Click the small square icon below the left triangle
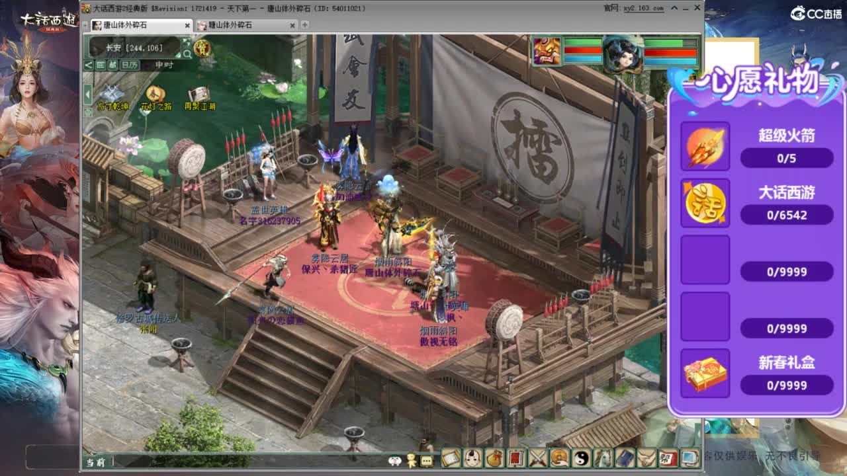 (x=87, y=113)
